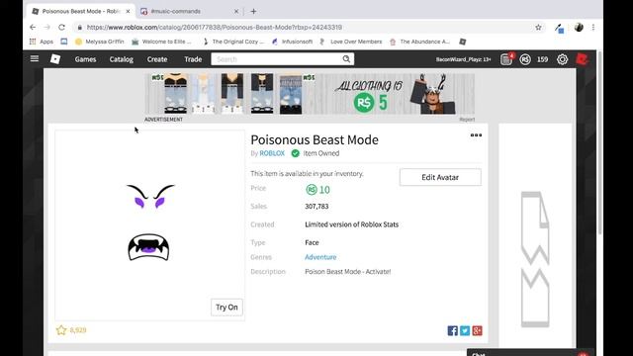The width and height of the screenshot is (633, 356).
Task: Share item on Facebook
Action: pos(453,331)
